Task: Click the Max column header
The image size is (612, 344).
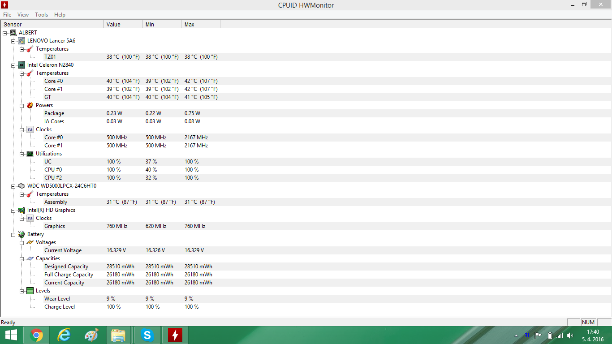Action: (x=201, y=24)
